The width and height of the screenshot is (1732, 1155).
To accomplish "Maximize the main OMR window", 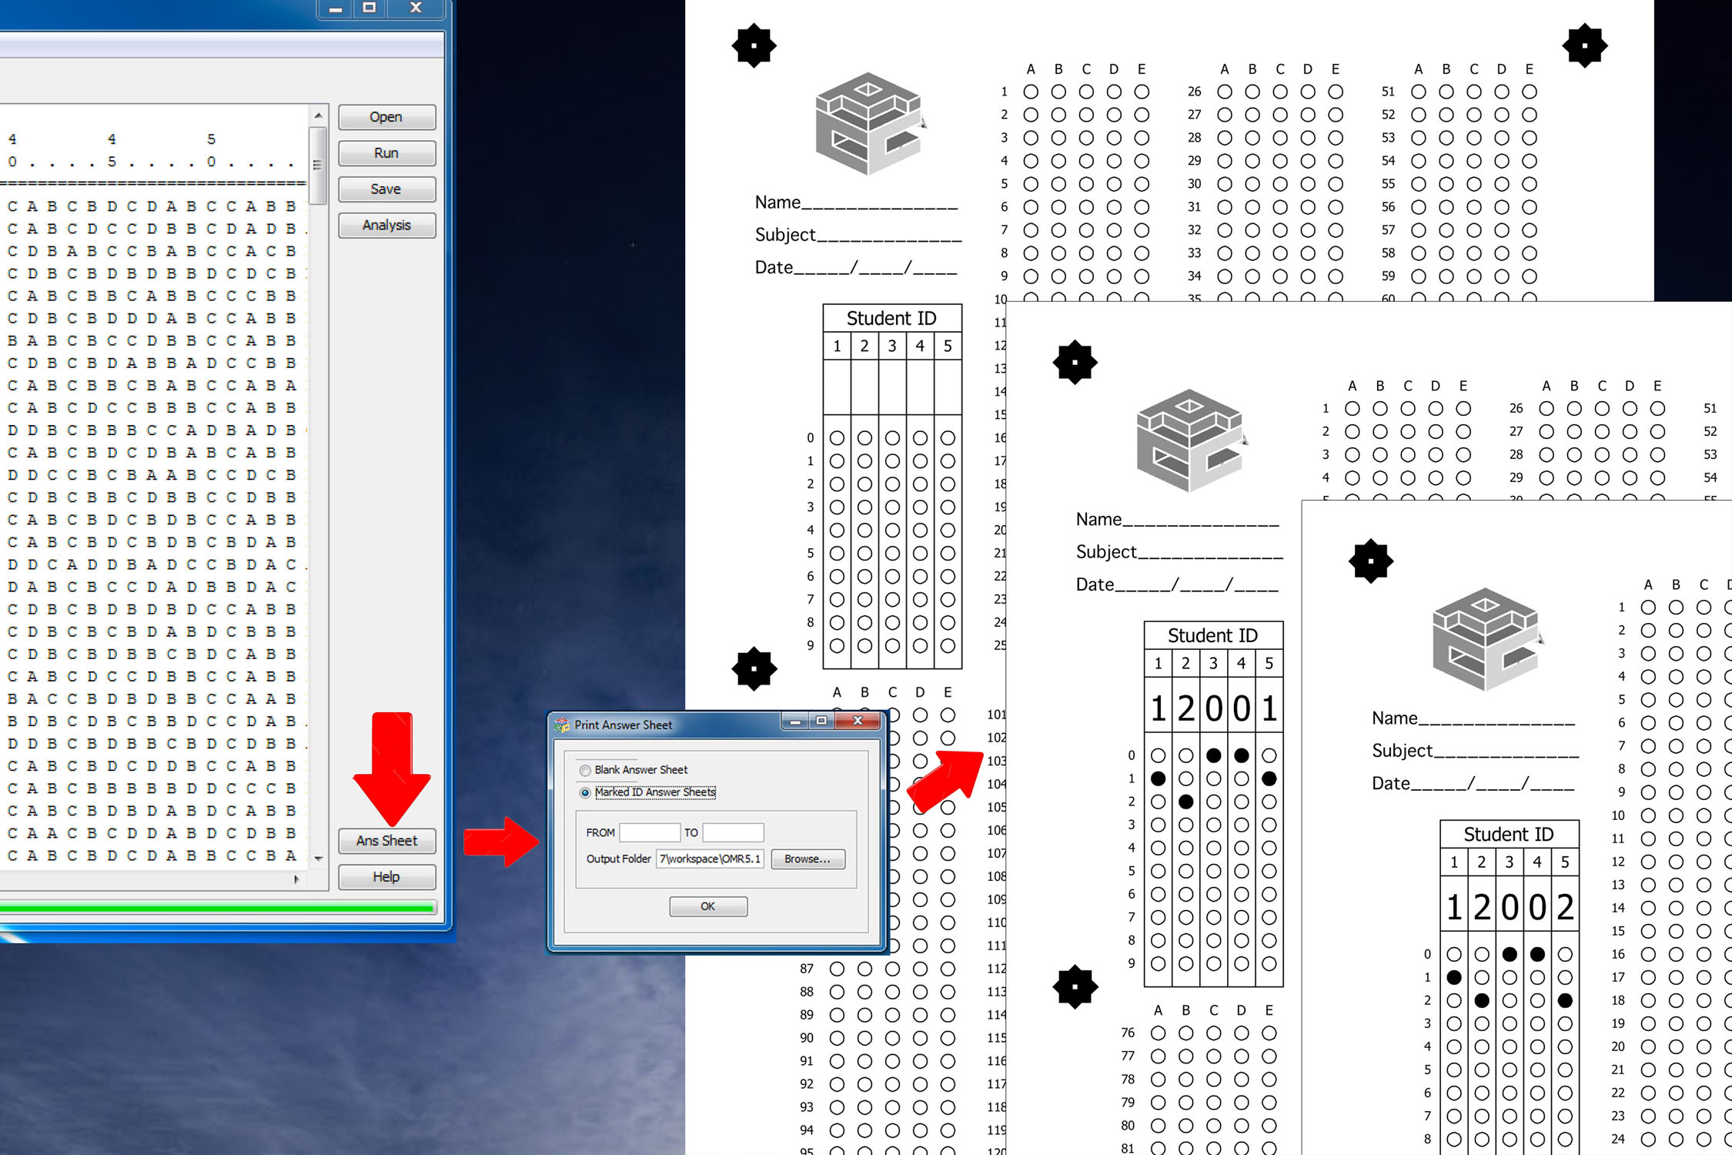I will pos(369,8).
